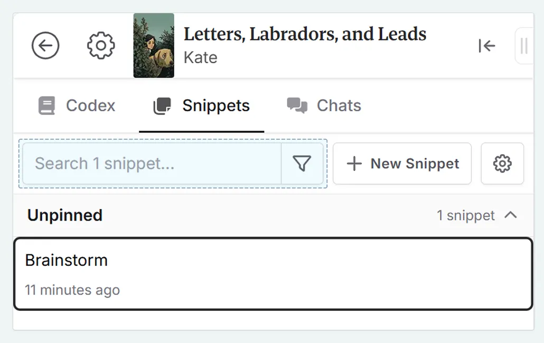The width and height of the screenshot is (544, 343).
Task: Click the gear icon next to New Snippet
Action: tap(502, 164)
